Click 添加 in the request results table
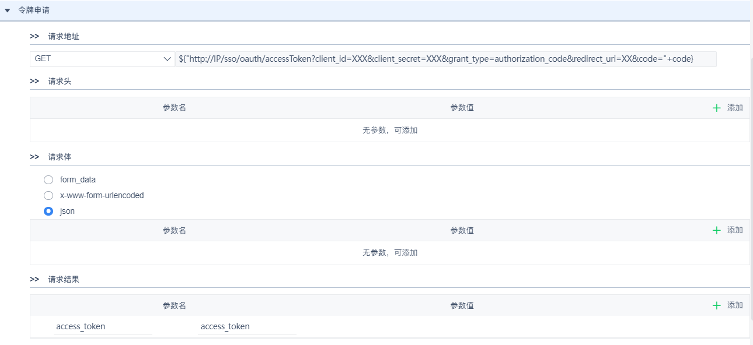This screenshot has width=753, height=345. tap(735, 305)
